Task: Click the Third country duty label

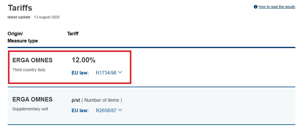Action: pos(29,70)
